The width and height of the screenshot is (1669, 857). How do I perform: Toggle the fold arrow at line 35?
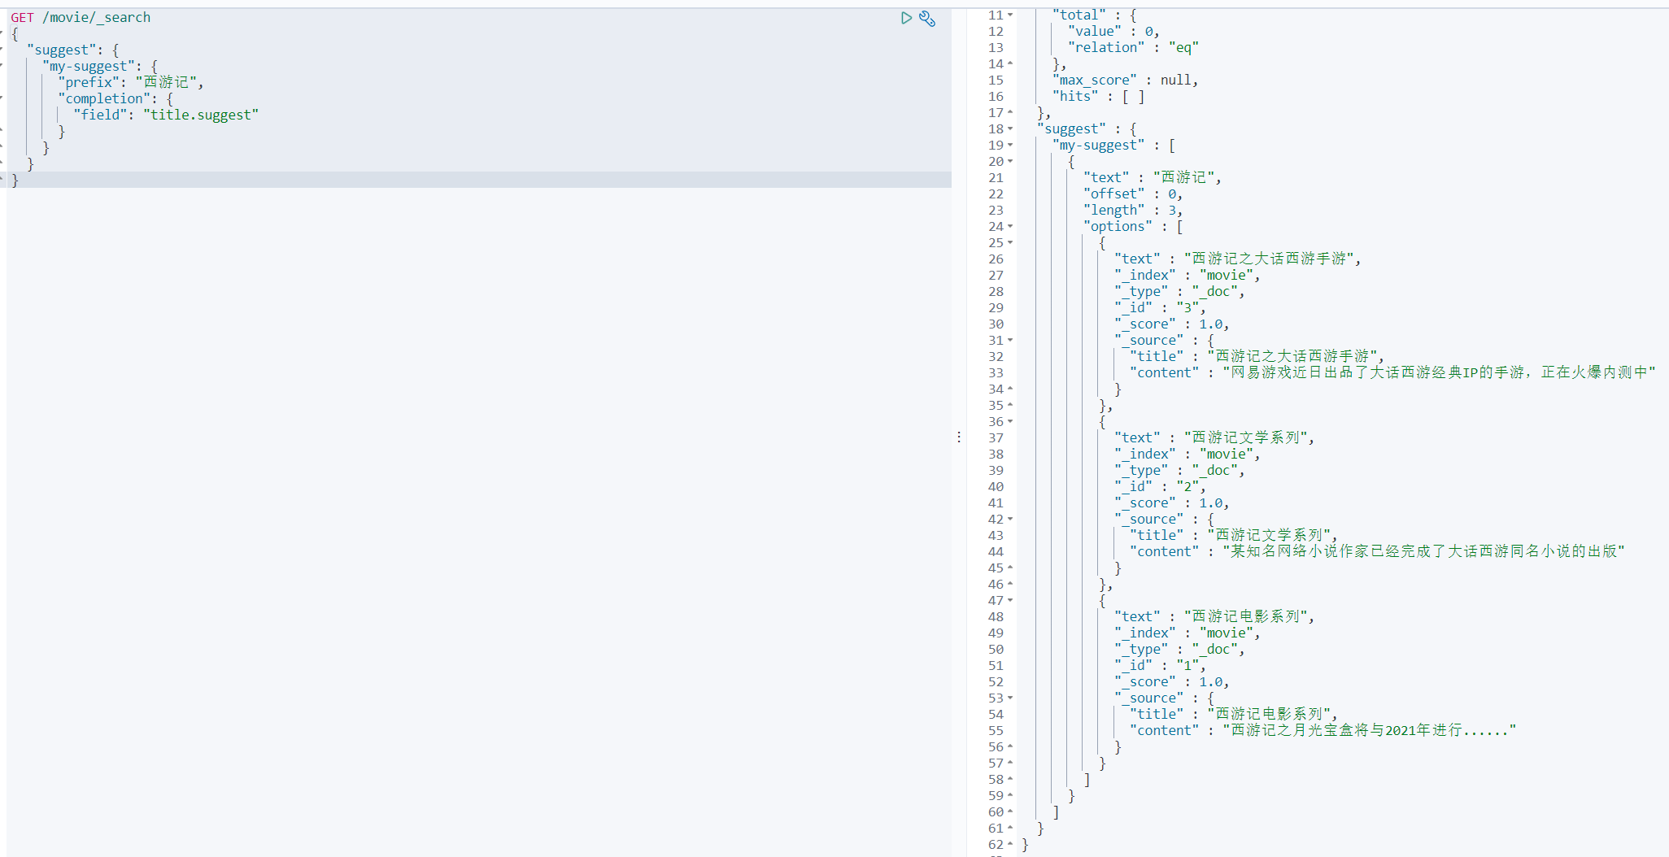point(1010,405)
